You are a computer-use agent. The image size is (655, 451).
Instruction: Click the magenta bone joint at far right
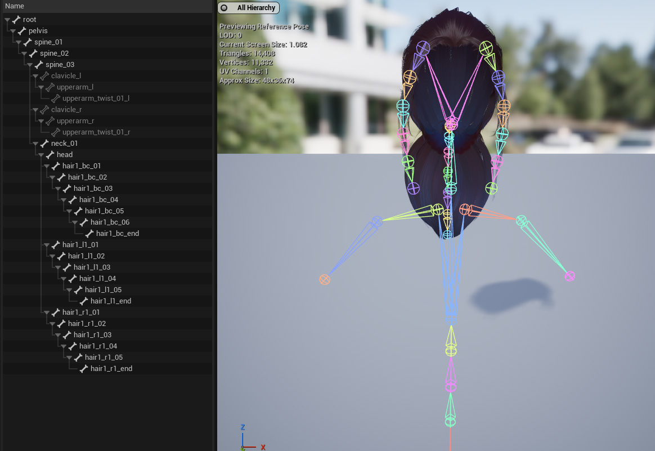tap(570, 276)
